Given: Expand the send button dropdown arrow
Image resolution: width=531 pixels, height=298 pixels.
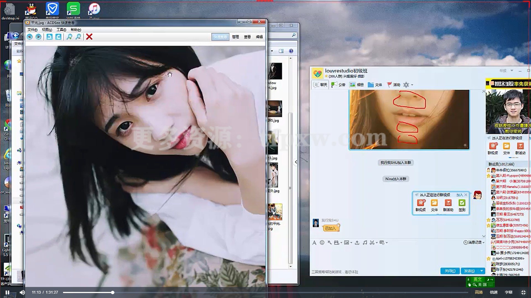Looking at the screenshot, I should click(481, 271).
